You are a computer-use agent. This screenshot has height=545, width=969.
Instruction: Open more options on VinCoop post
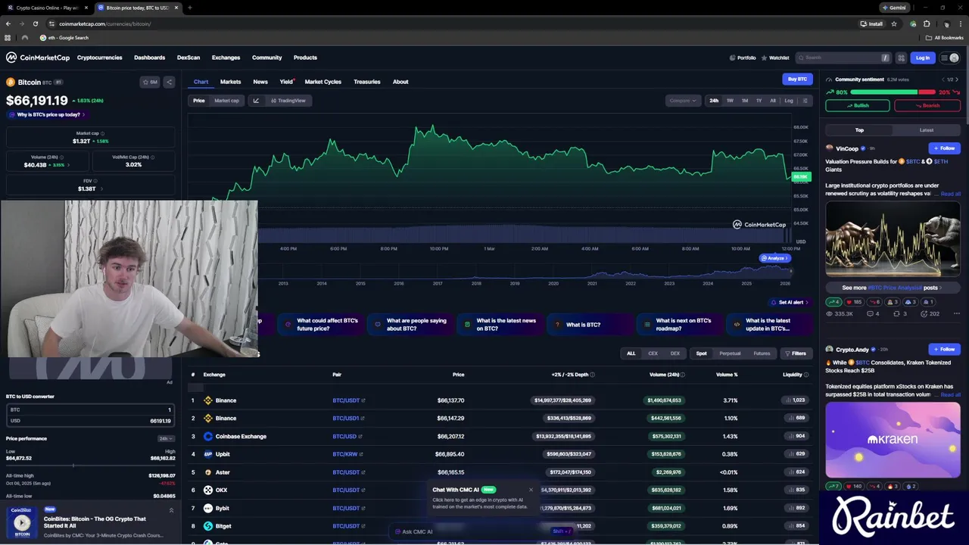957,313
